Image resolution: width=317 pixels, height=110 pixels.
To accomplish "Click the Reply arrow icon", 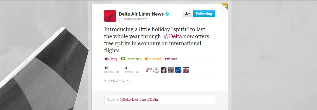I will click(x=107, y=59).
